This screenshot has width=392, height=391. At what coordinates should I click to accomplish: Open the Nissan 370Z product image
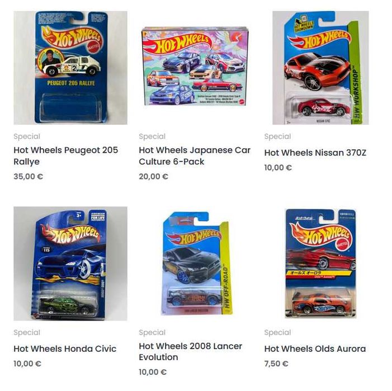click(321, 68)
